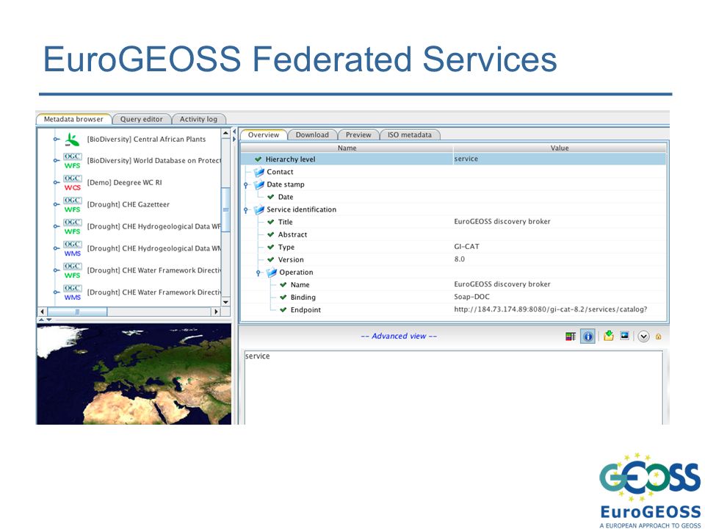Open the Preview tab
705x529 pixels.
point(358,135)
